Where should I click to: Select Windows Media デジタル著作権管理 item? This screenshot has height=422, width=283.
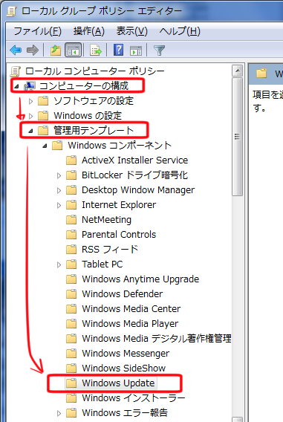(x=157, y=338)
